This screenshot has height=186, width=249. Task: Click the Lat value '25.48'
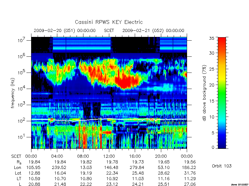coord(138,173)
